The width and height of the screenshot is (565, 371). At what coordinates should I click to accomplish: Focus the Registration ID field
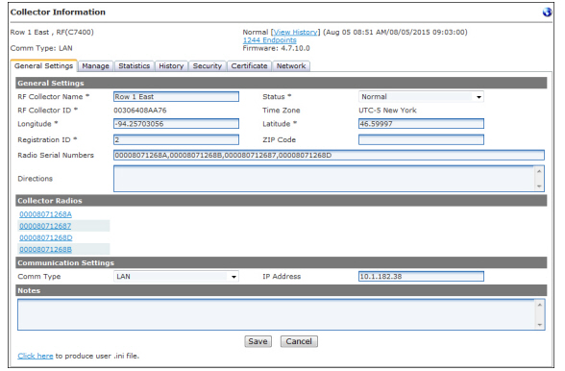[176, 139]
